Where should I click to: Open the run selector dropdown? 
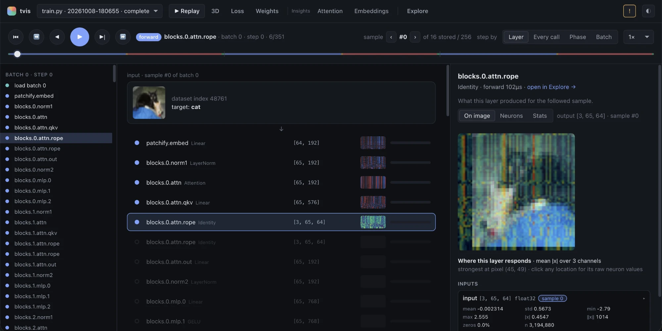[100, 11]
